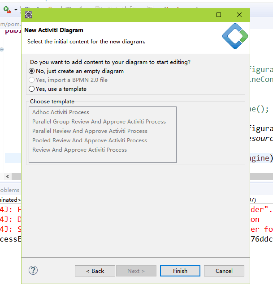The image size is (273, 289).
Task: Pick "Pooled Review And Approve Activiti Process"
Action: coord(90,140)
